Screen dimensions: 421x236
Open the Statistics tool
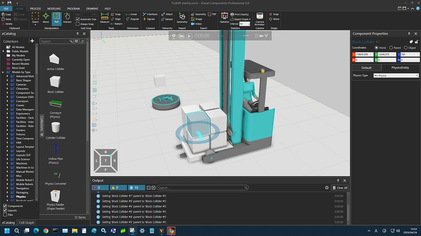[224, 18]
